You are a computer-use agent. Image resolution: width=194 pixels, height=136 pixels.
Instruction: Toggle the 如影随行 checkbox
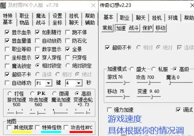coord(37,32)
